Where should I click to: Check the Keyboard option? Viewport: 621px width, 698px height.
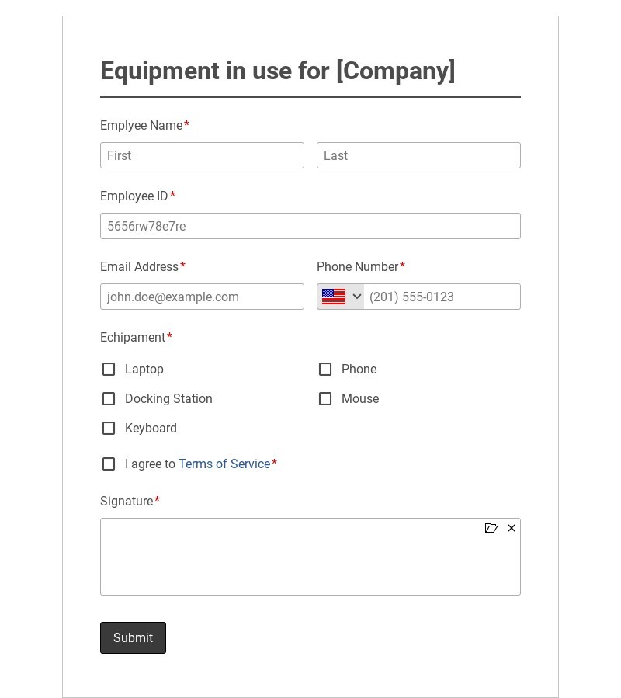coord(109,429)
